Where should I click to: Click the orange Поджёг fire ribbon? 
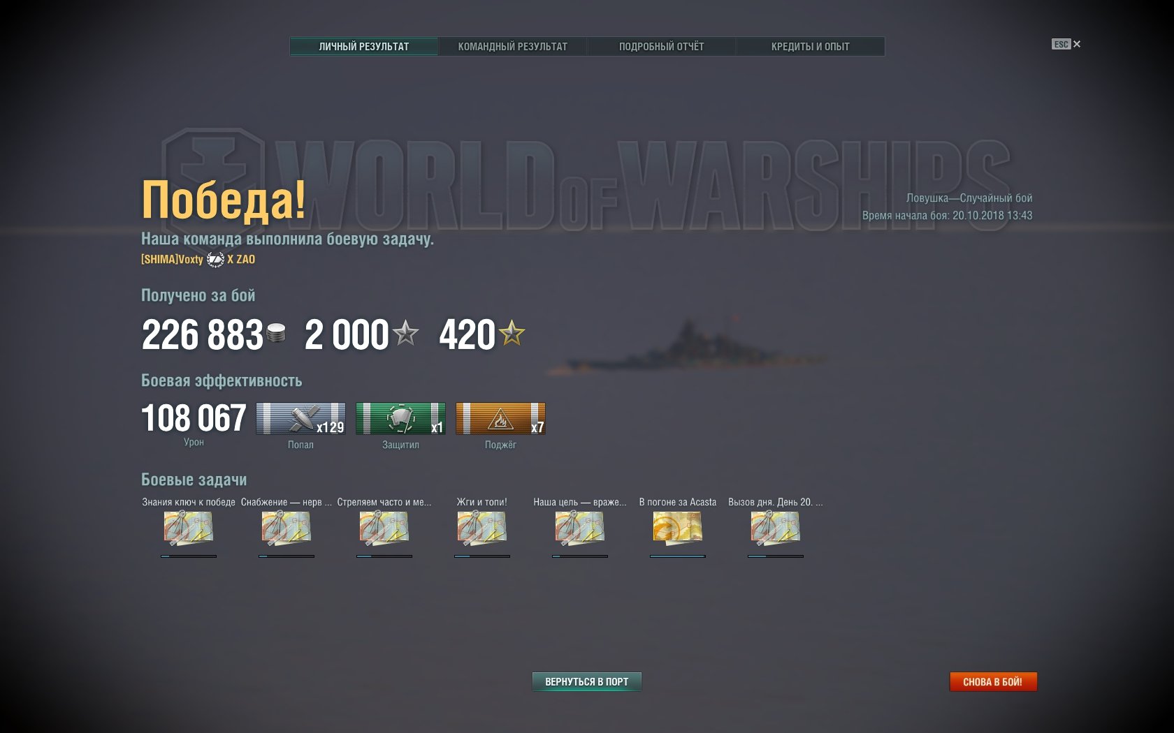point(500,419)
